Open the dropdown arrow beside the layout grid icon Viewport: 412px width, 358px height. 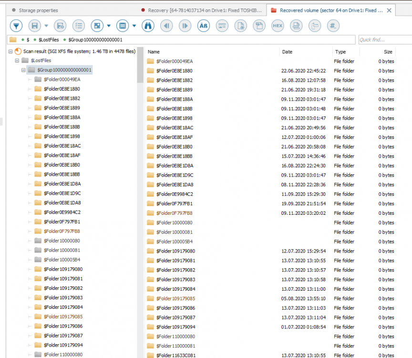coord(109,26)
